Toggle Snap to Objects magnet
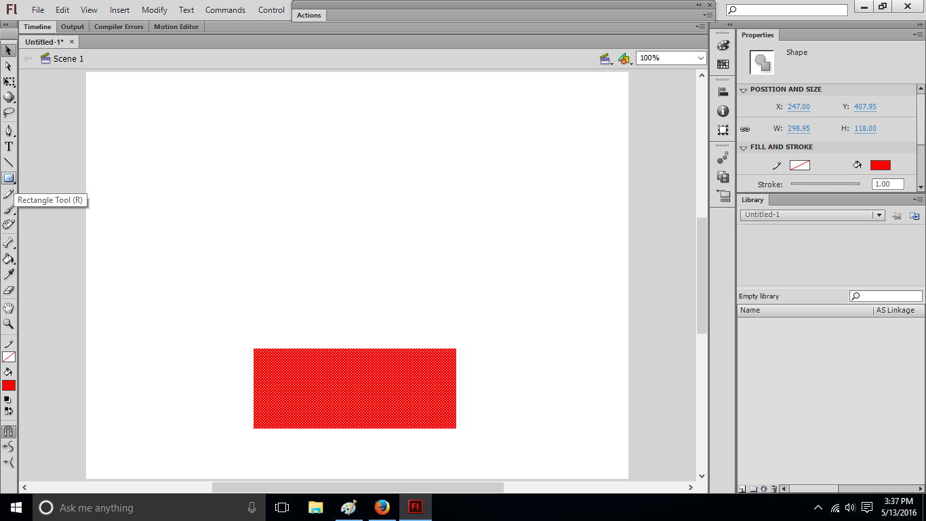 click(x=9, y=431)
